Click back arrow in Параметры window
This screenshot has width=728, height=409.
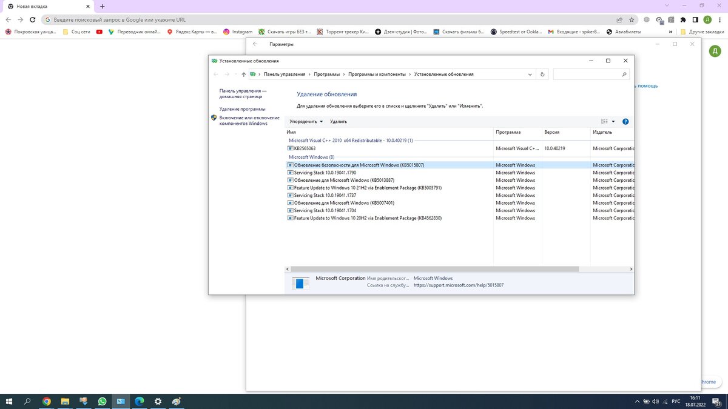click(x=255, y=44)
